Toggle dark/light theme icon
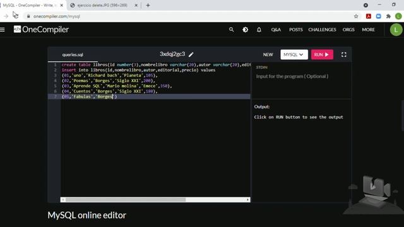Screen dimensions: 404x227 click(x=245, y=30)
